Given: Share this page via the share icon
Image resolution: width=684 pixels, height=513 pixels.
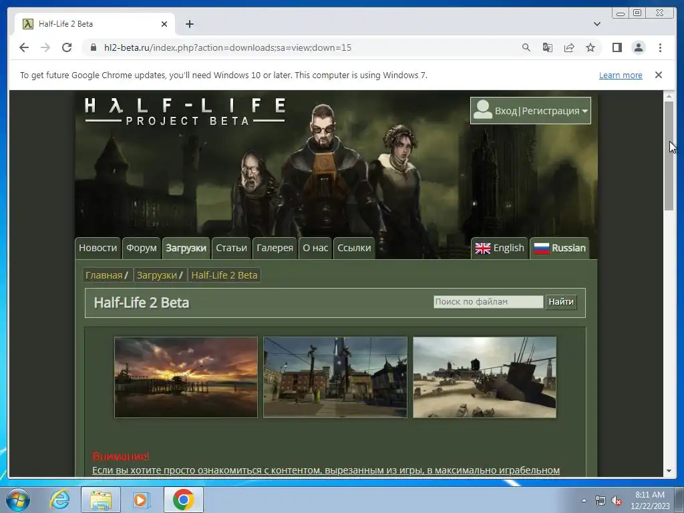Looking at the screenshot, I should pyautogui.click(x=569, y=47).
